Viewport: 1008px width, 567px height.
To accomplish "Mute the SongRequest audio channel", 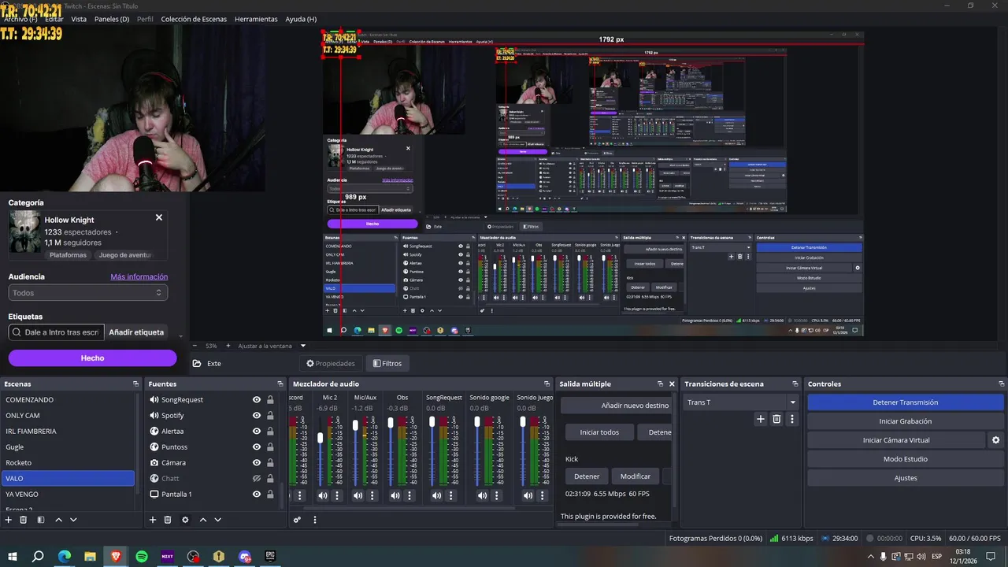I will pyautogui.click(x=436, y=495).
